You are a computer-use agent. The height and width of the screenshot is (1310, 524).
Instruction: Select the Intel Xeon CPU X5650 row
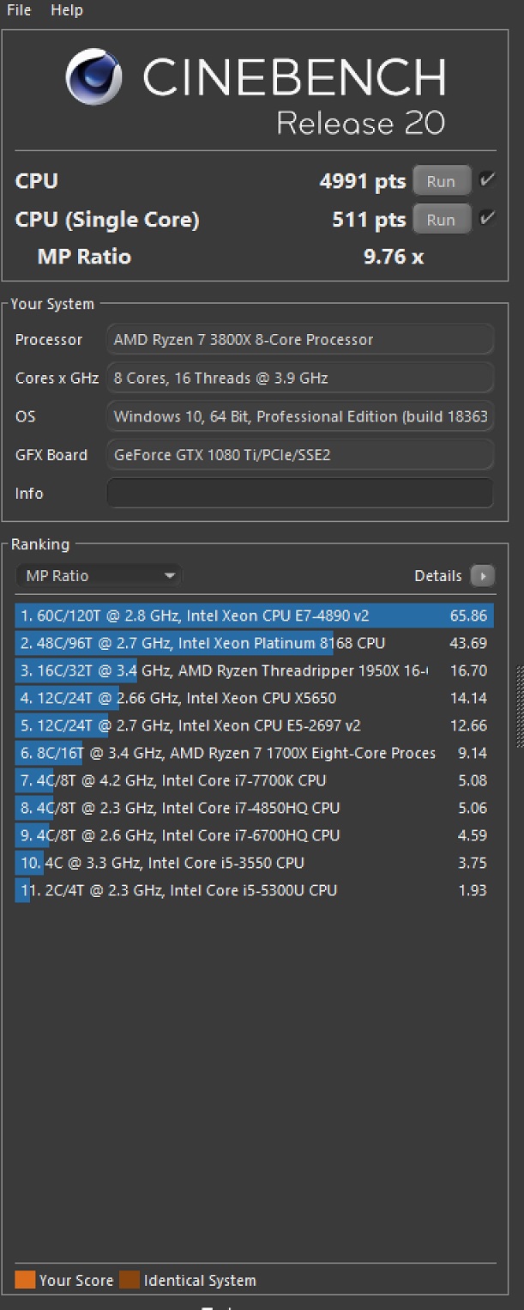click(255, 698)
